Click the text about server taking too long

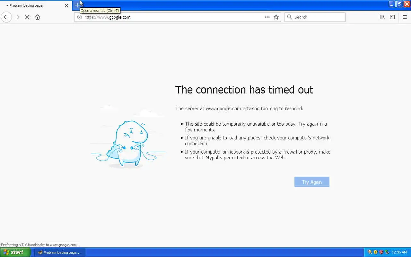[239, 109]
